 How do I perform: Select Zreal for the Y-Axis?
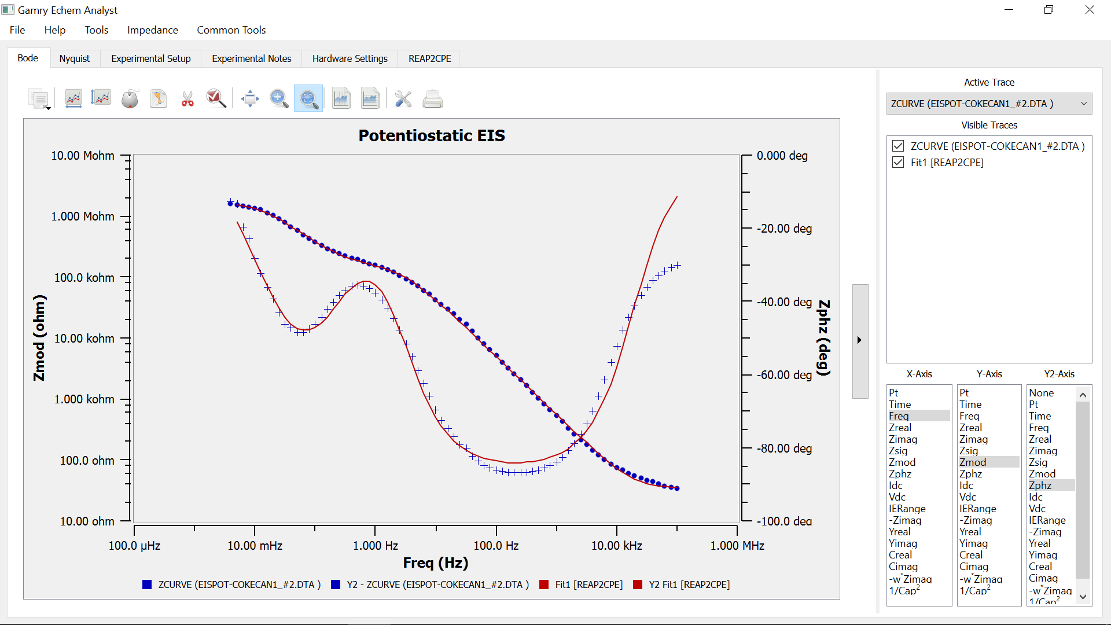tap(970, 427)
